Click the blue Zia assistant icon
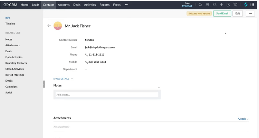This screenshot has height=138, width=259. click(246, 5)
